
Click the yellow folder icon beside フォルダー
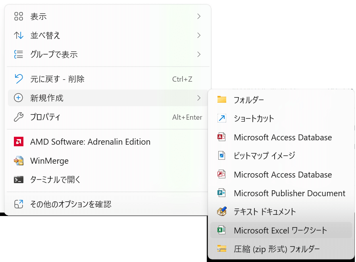point(221,99)
